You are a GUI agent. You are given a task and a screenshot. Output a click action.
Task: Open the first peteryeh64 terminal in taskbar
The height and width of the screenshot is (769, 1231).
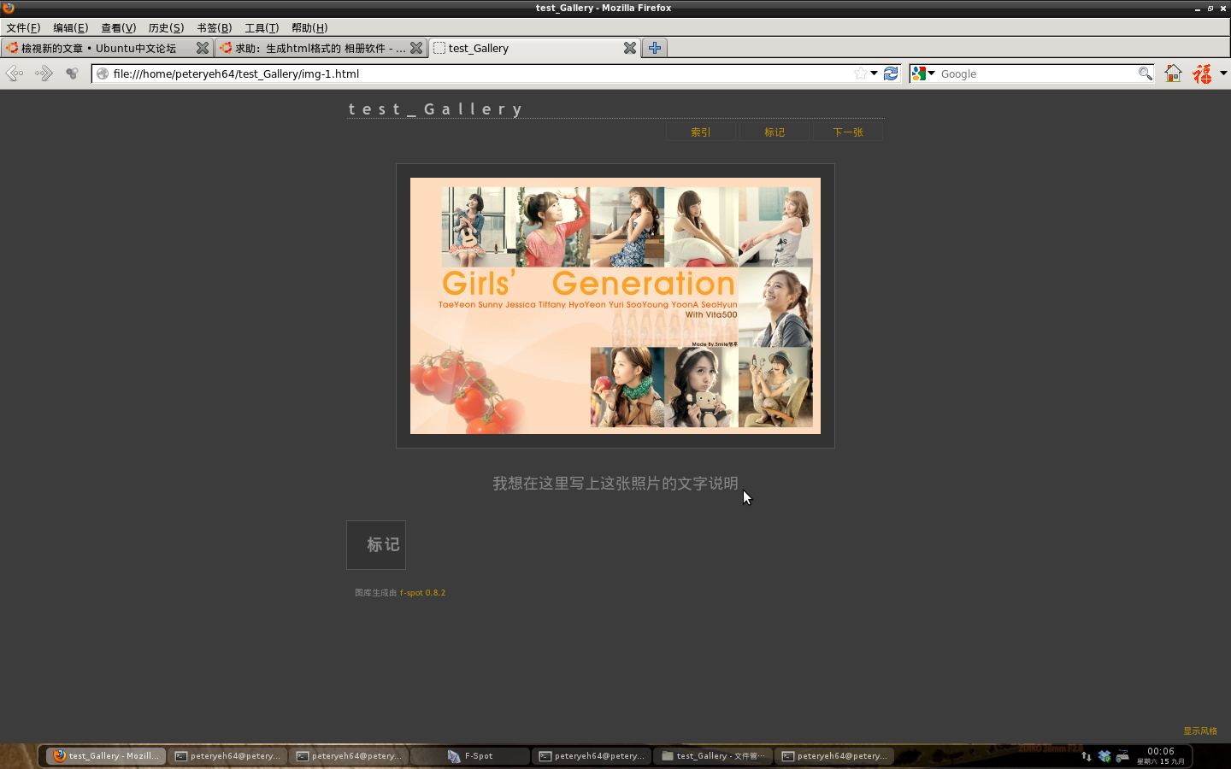pyautogui.click(x=227, y=755)
